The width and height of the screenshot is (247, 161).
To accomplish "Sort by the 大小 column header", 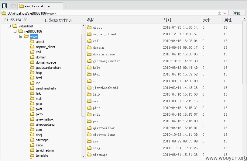I will tap(207, 20).
